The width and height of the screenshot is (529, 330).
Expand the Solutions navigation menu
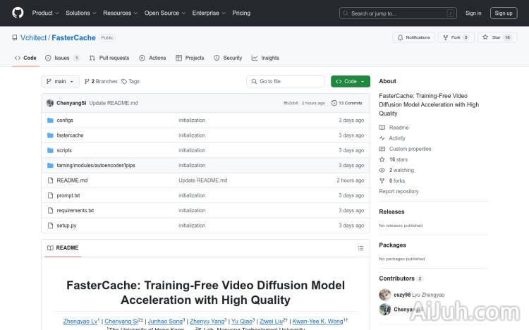(80, 13)
